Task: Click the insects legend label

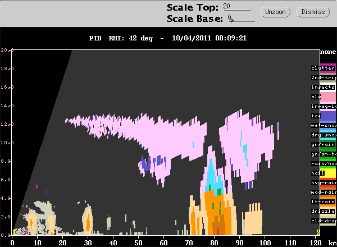Action: (323, 87)
